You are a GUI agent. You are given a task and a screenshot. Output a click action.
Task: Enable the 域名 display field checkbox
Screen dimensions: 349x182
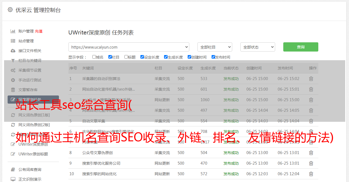tap(94, 57)
